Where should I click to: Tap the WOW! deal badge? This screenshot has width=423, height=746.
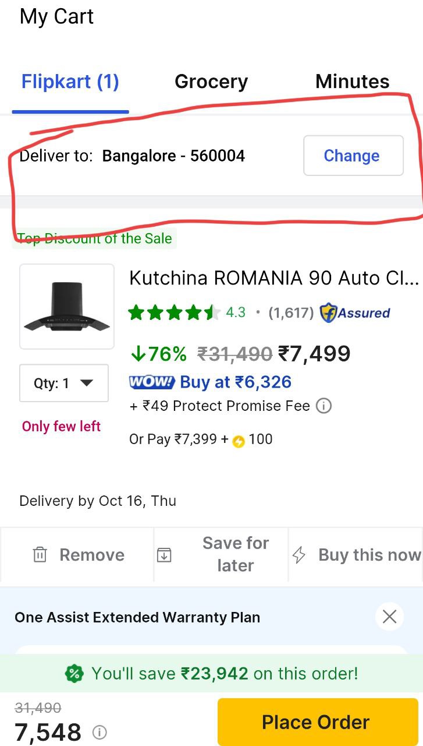click(x=151, y=382)
